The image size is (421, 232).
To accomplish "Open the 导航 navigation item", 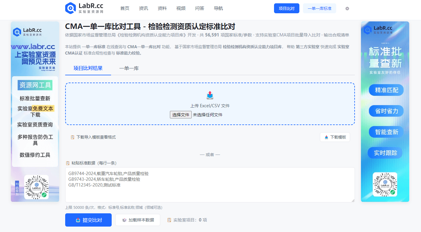I will [218, 8].
